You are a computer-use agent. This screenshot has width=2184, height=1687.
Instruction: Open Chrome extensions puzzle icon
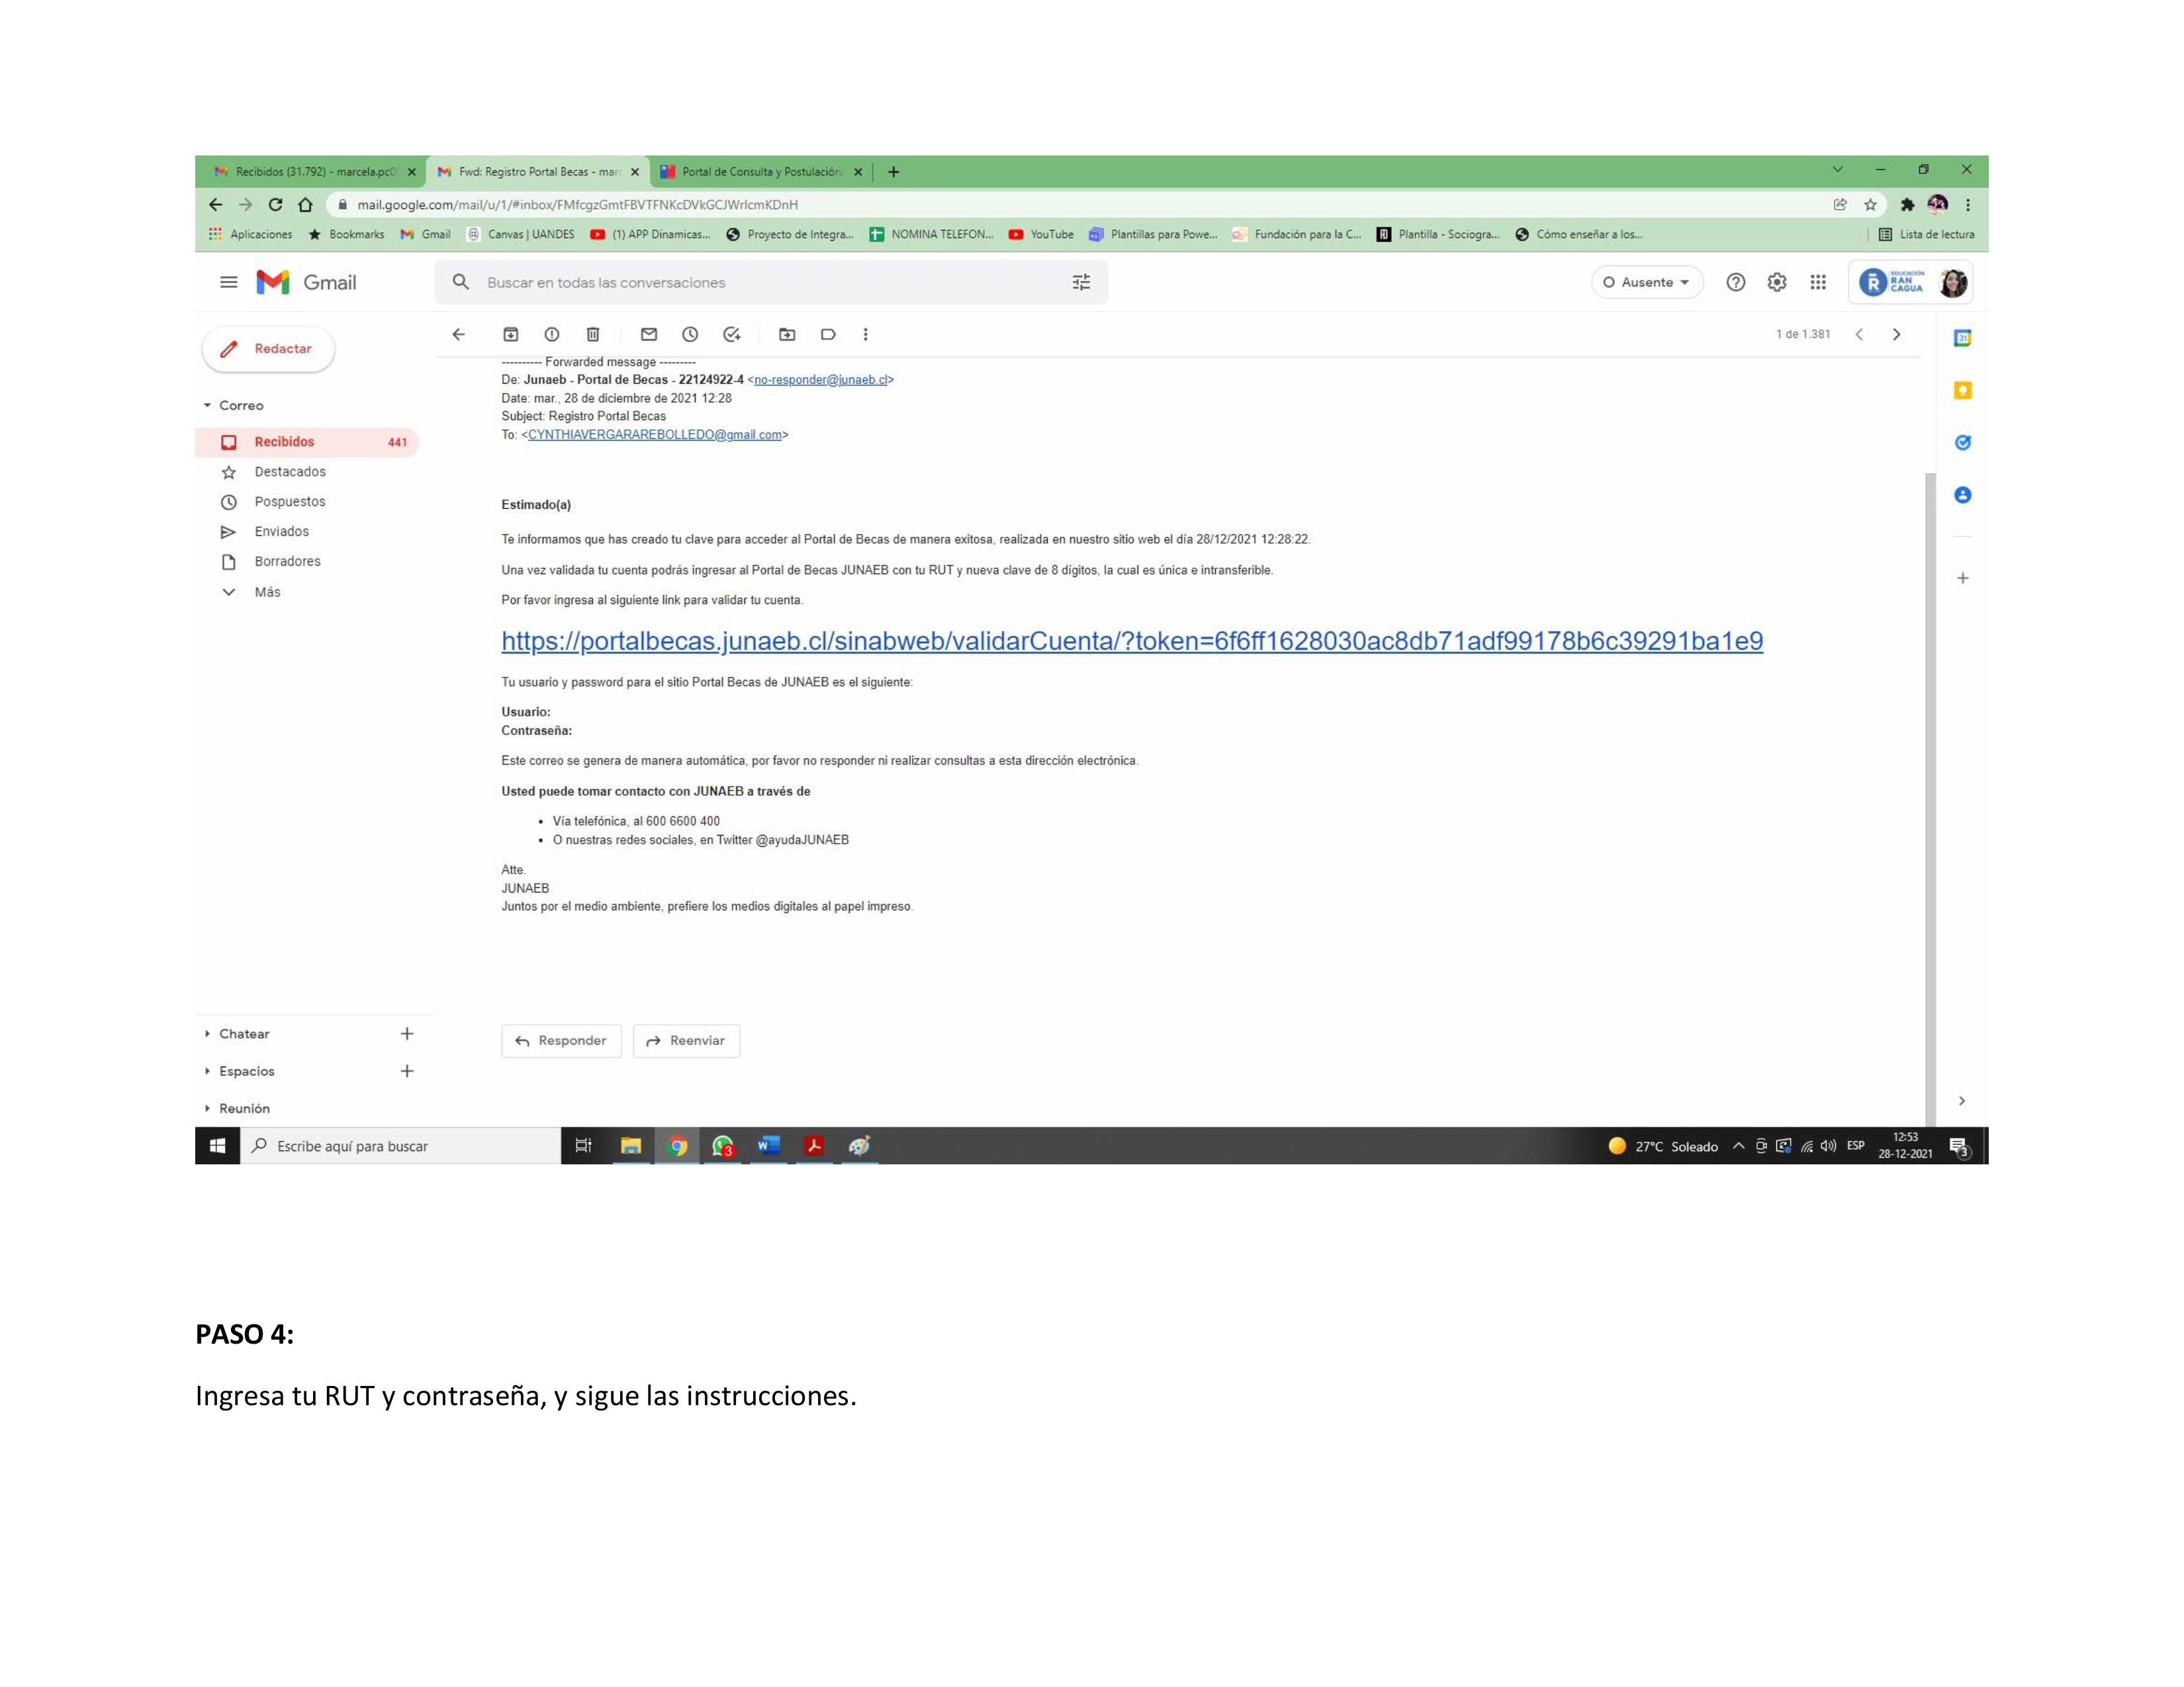click(x=1907, y=205)
